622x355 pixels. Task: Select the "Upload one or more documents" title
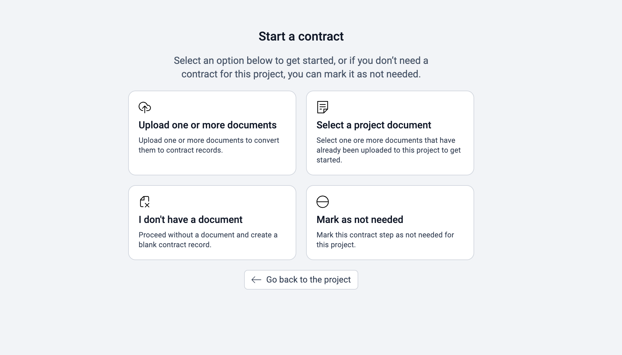(x=208, y=125)
